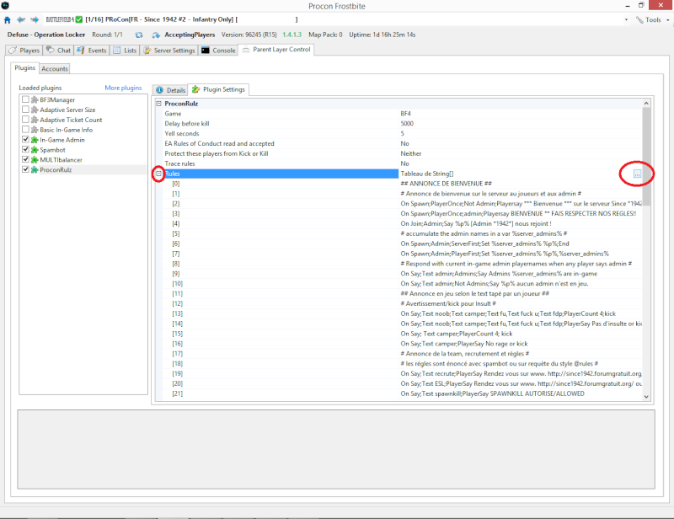674x519 pixels.
Task: Enable the Adaptive Ticket Count checkbox
Action: click(25, 119)
